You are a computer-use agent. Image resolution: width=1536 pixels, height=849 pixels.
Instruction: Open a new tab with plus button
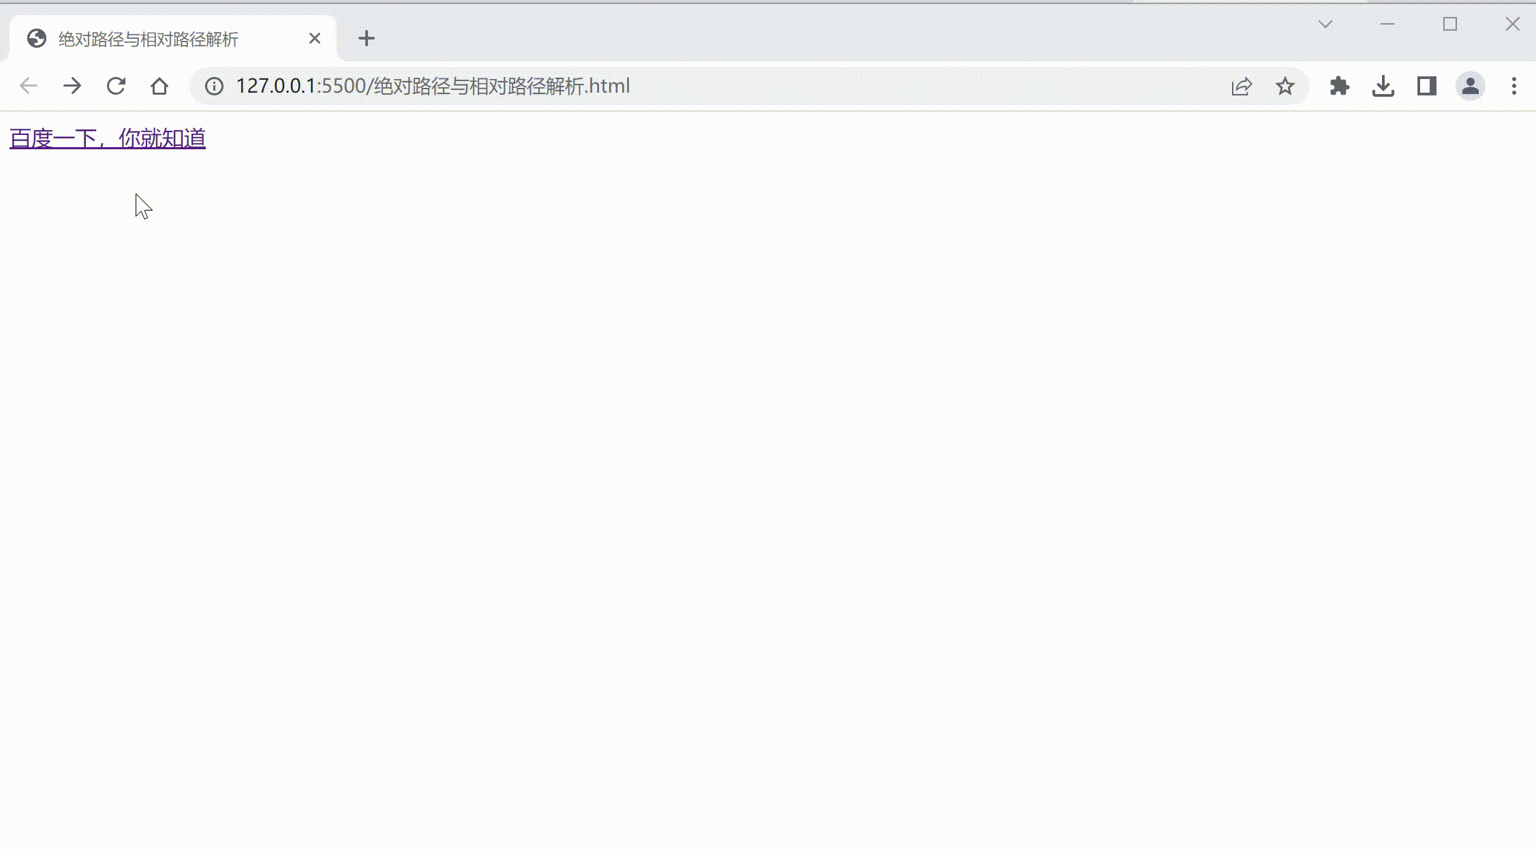click(367, 38)
